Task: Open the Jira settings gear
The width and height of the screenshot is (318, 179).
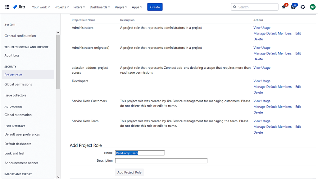Action: [x=302, y=7]
